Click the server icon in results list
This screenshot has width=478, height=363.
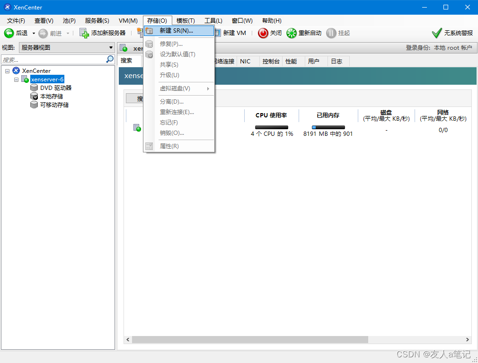(137, 128)
